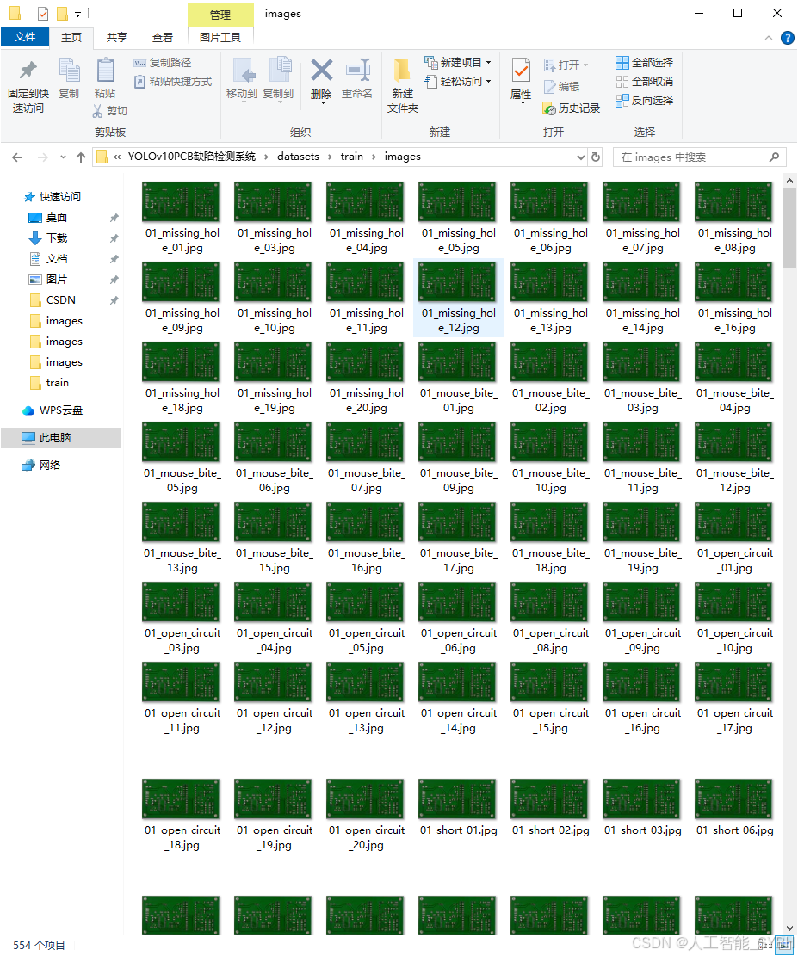
Task: Click the 粘贴 (Paste) icon
Action: coord(105,72)
